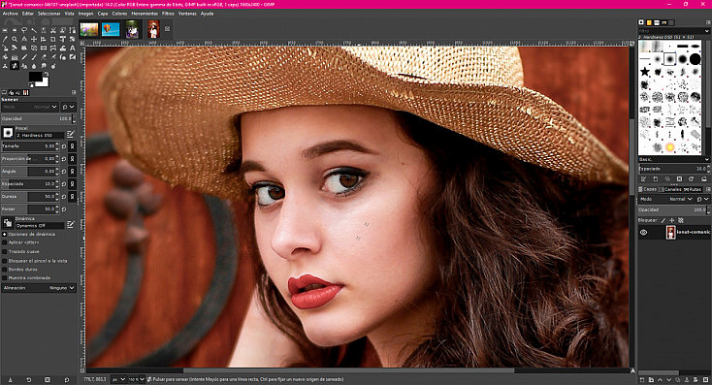Save tool preset at tool options bottom
712x385 pixels.
pyautogui.click(x=10, y=379)
